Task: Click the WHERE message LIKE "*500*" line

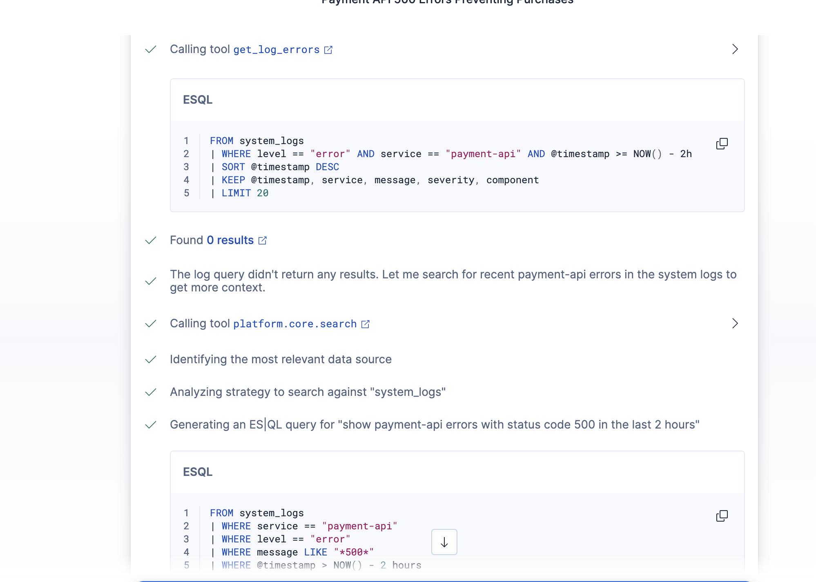Action: pyautogui.click(x=297, y=552)
